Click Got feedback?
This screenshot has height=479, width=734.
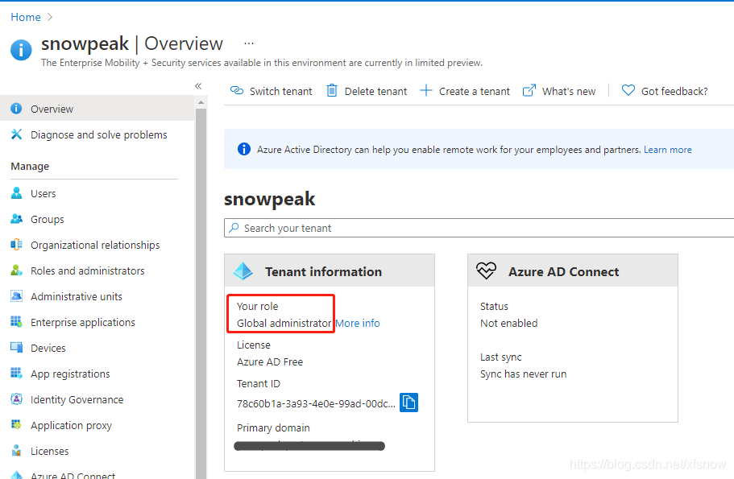click(665, 91)
